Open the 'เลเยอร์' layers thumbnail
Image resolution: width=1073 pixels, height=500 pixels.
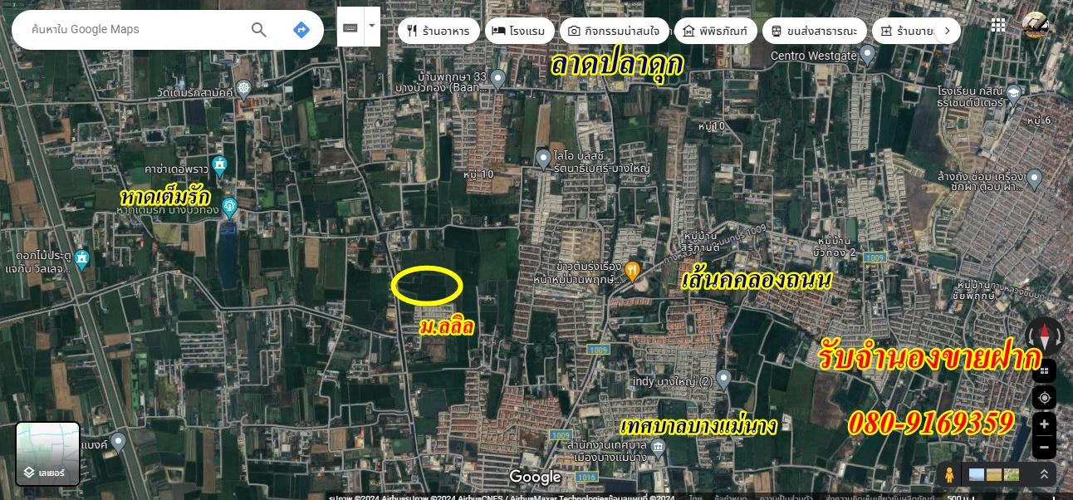(48, 453)
